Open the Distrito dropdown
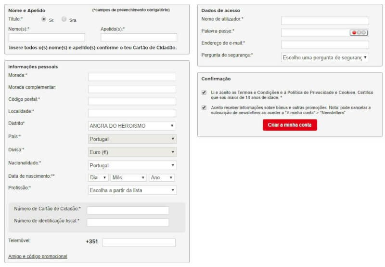Screen dimensions: 385x267 (132, 126)
